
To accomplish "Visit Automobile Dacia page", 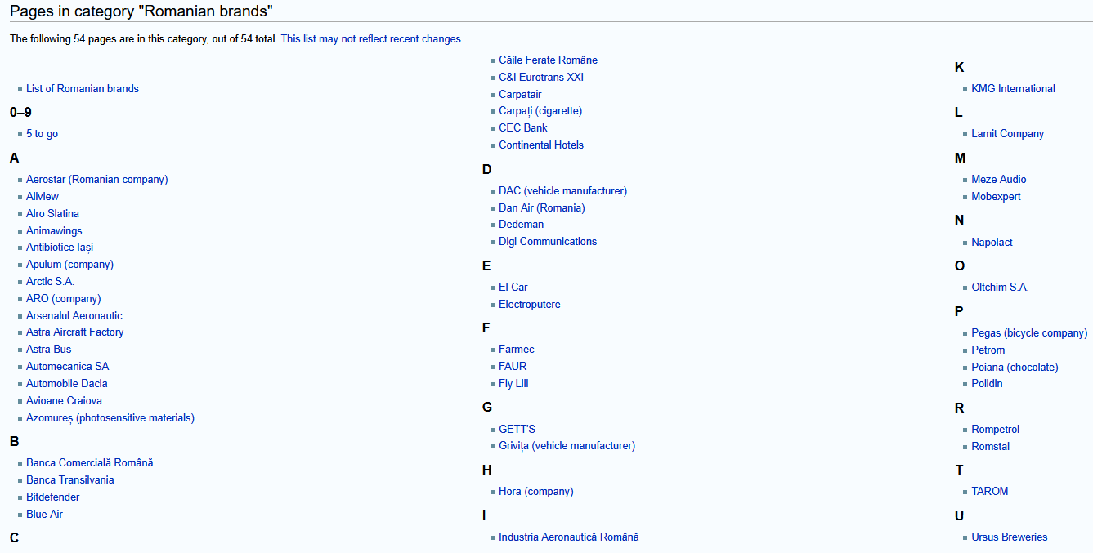I will click(x=67, y=383).
